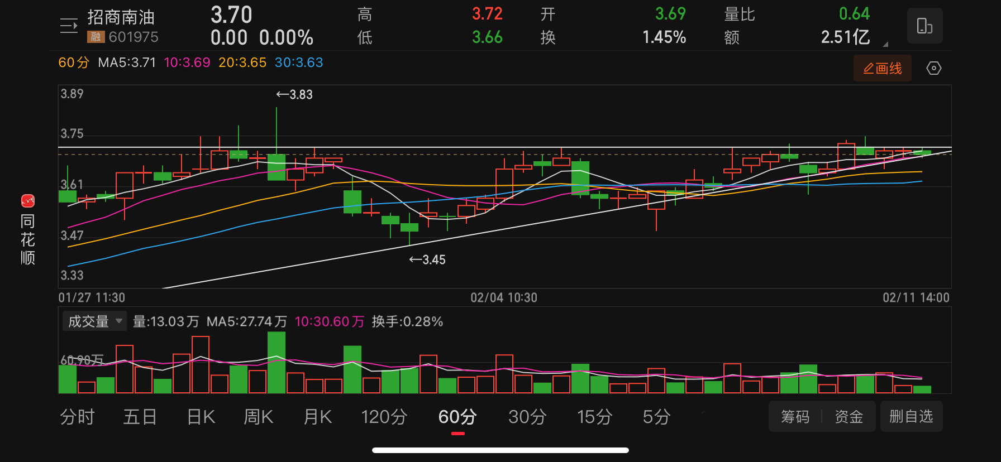Image resolution: width=1001 pixels, height=462 pixels.
Task: Open the 筹码 chip distribution view
Action: click(795, 416)
